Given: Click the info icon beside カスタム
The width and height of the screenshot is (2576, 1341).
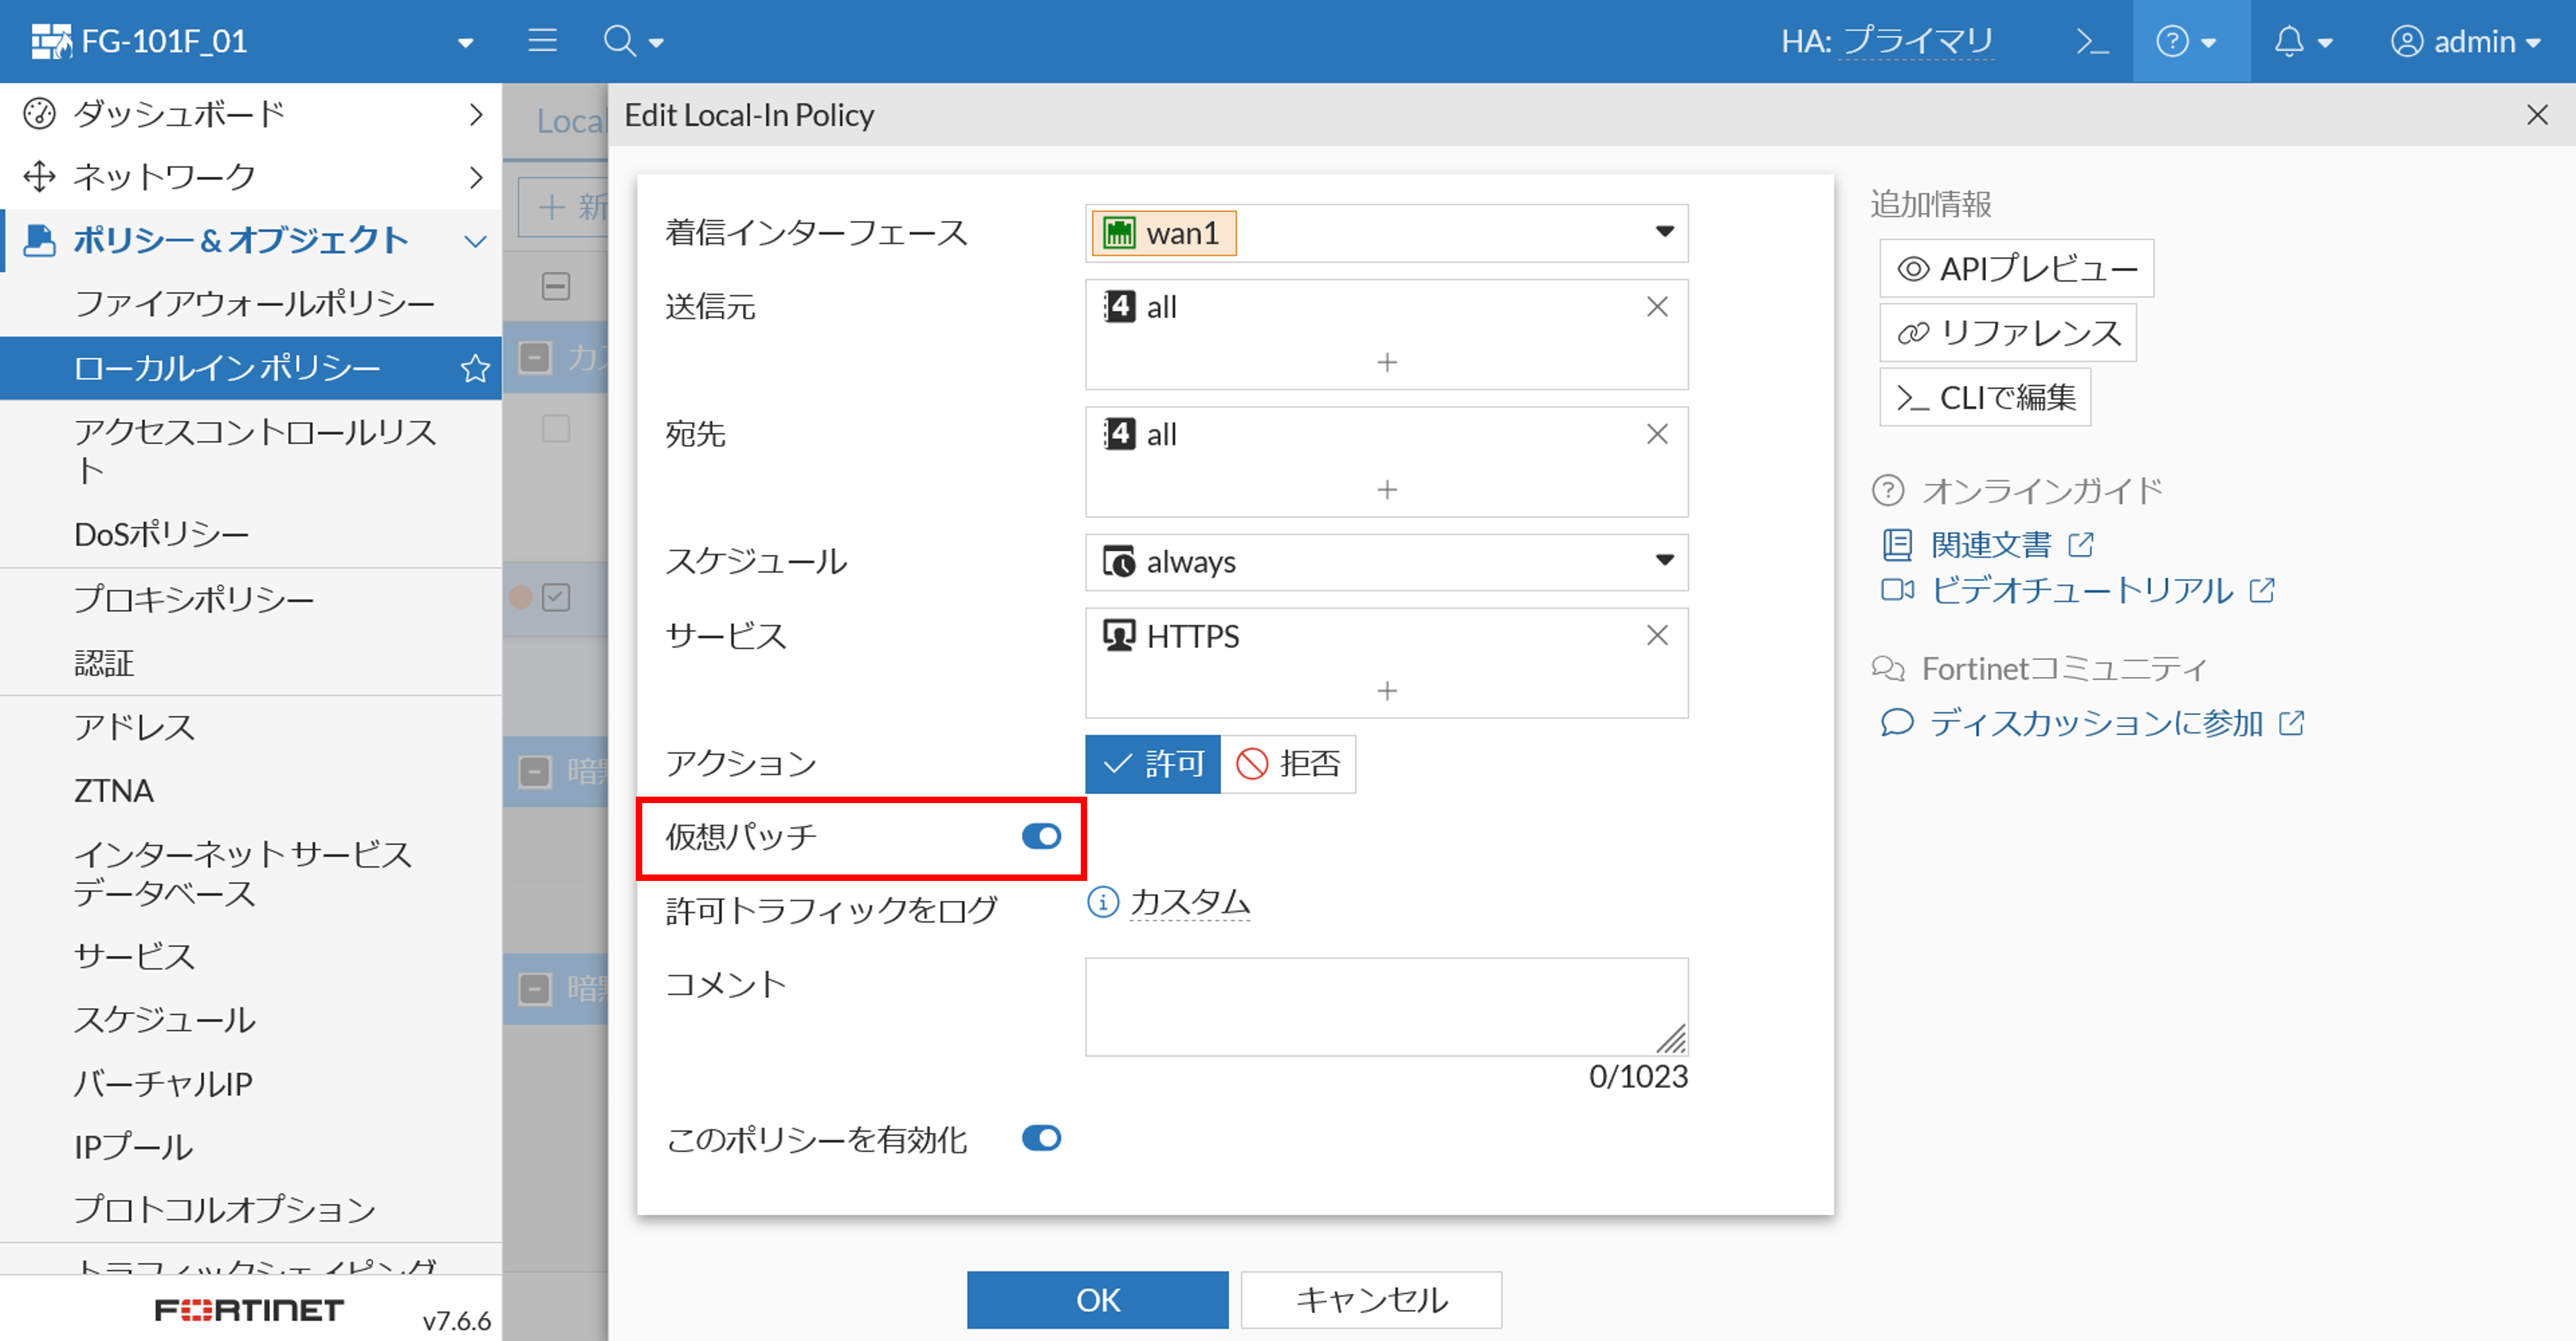Looking at the screenshot, I should [x=1102, y=902].
